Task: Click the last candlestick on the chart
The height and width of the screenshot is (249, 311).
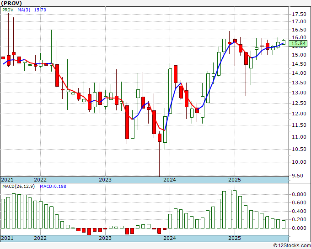Action: pyautogui.click(x=284, y=42)
